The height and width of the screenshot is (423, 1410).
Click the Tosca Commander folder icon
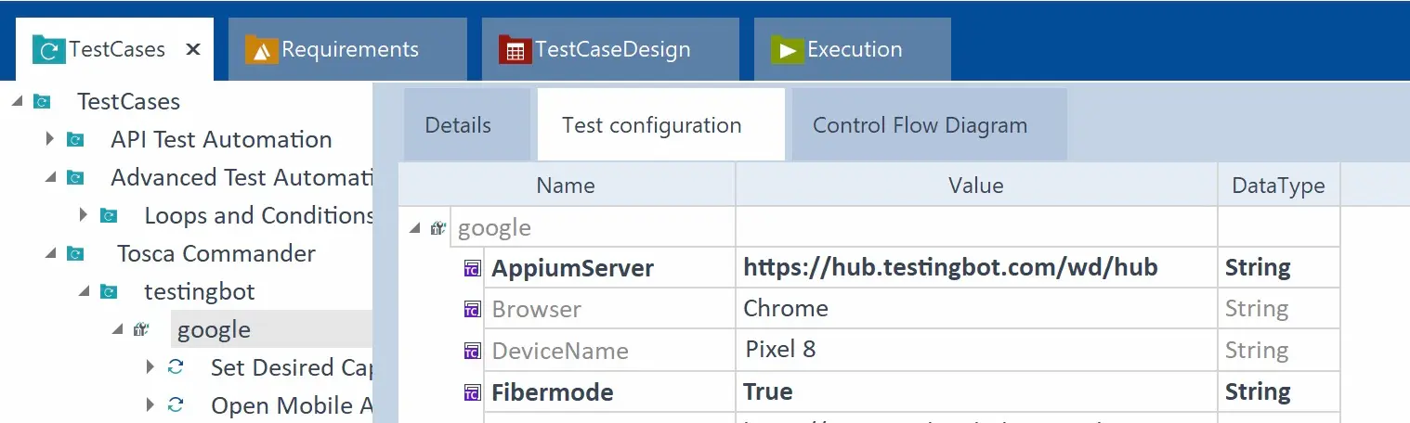pyautogui.click(x=75, y=253)
